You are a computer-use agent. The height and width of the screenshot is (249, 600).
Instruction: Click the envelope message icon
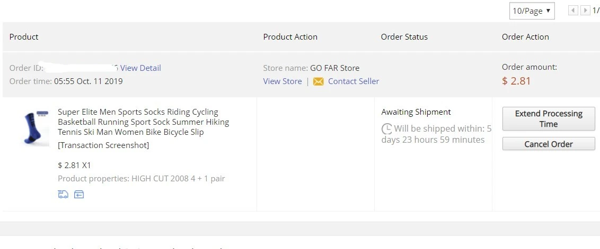pyautogui.click(x=319, y=81)
